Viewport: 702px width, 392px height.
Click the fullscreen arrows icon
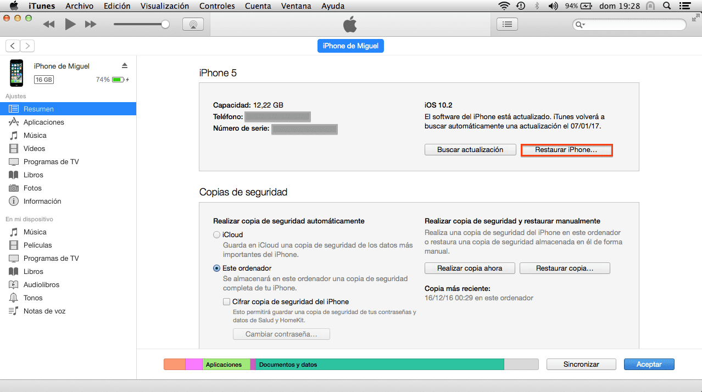coord(695,19)
